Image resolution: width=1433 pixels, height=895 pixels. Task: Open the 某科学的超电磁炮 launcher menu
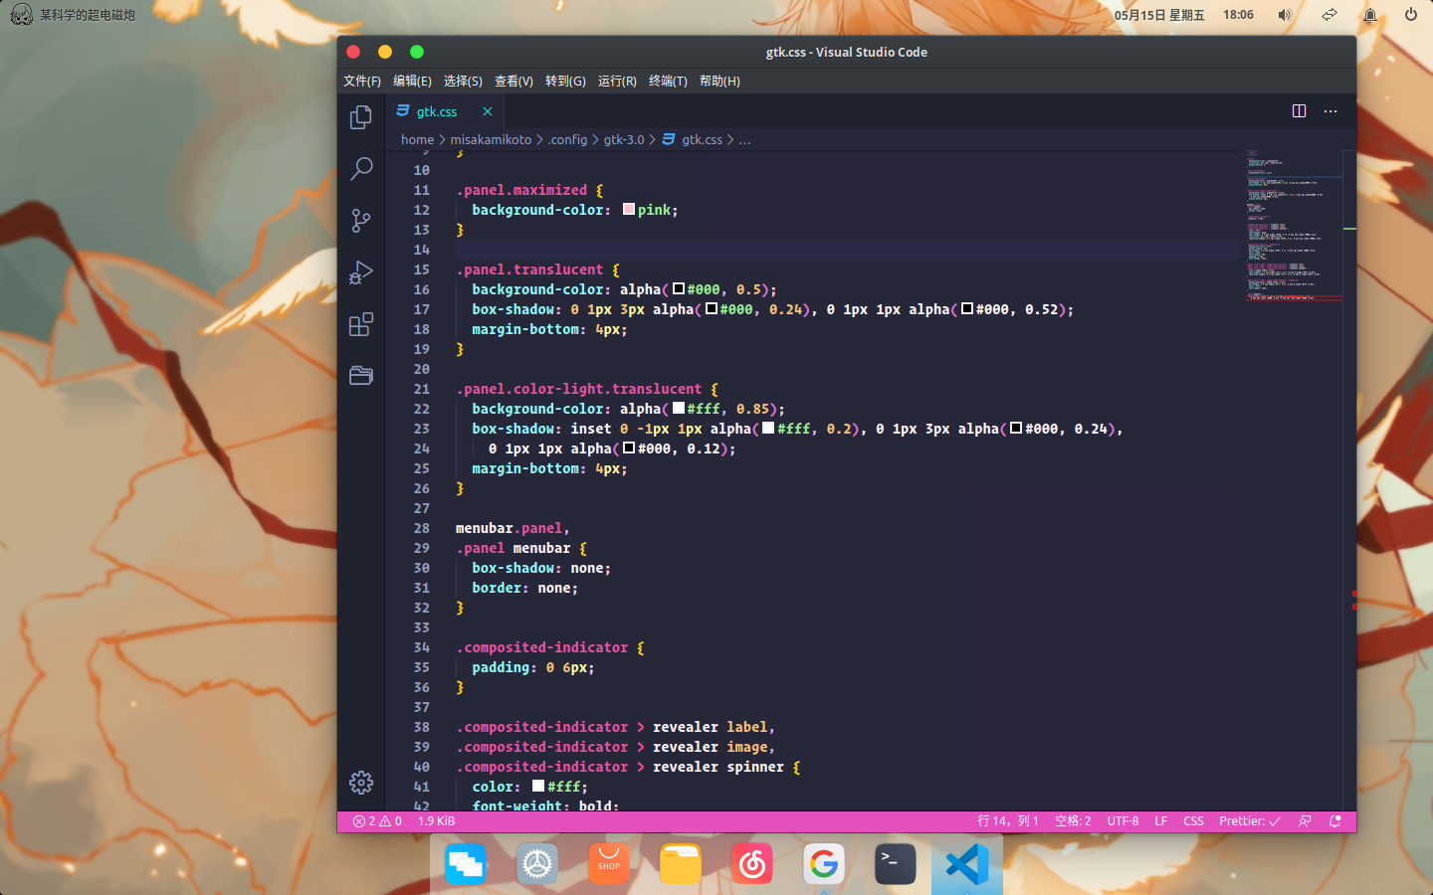click(72, 15)
